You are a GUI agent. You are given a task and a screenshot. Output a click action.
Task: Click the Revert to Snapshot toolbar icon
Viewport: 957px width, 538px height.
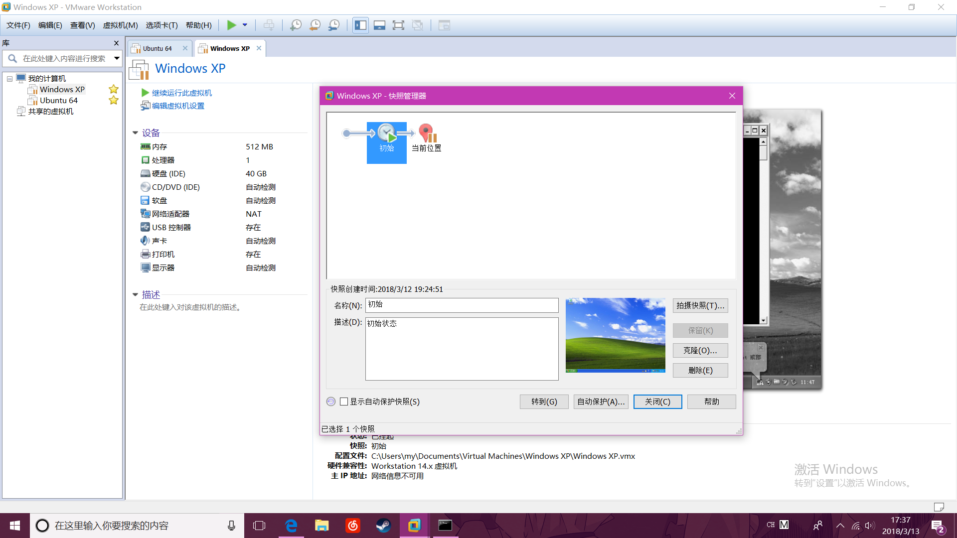tap(315, 25)
